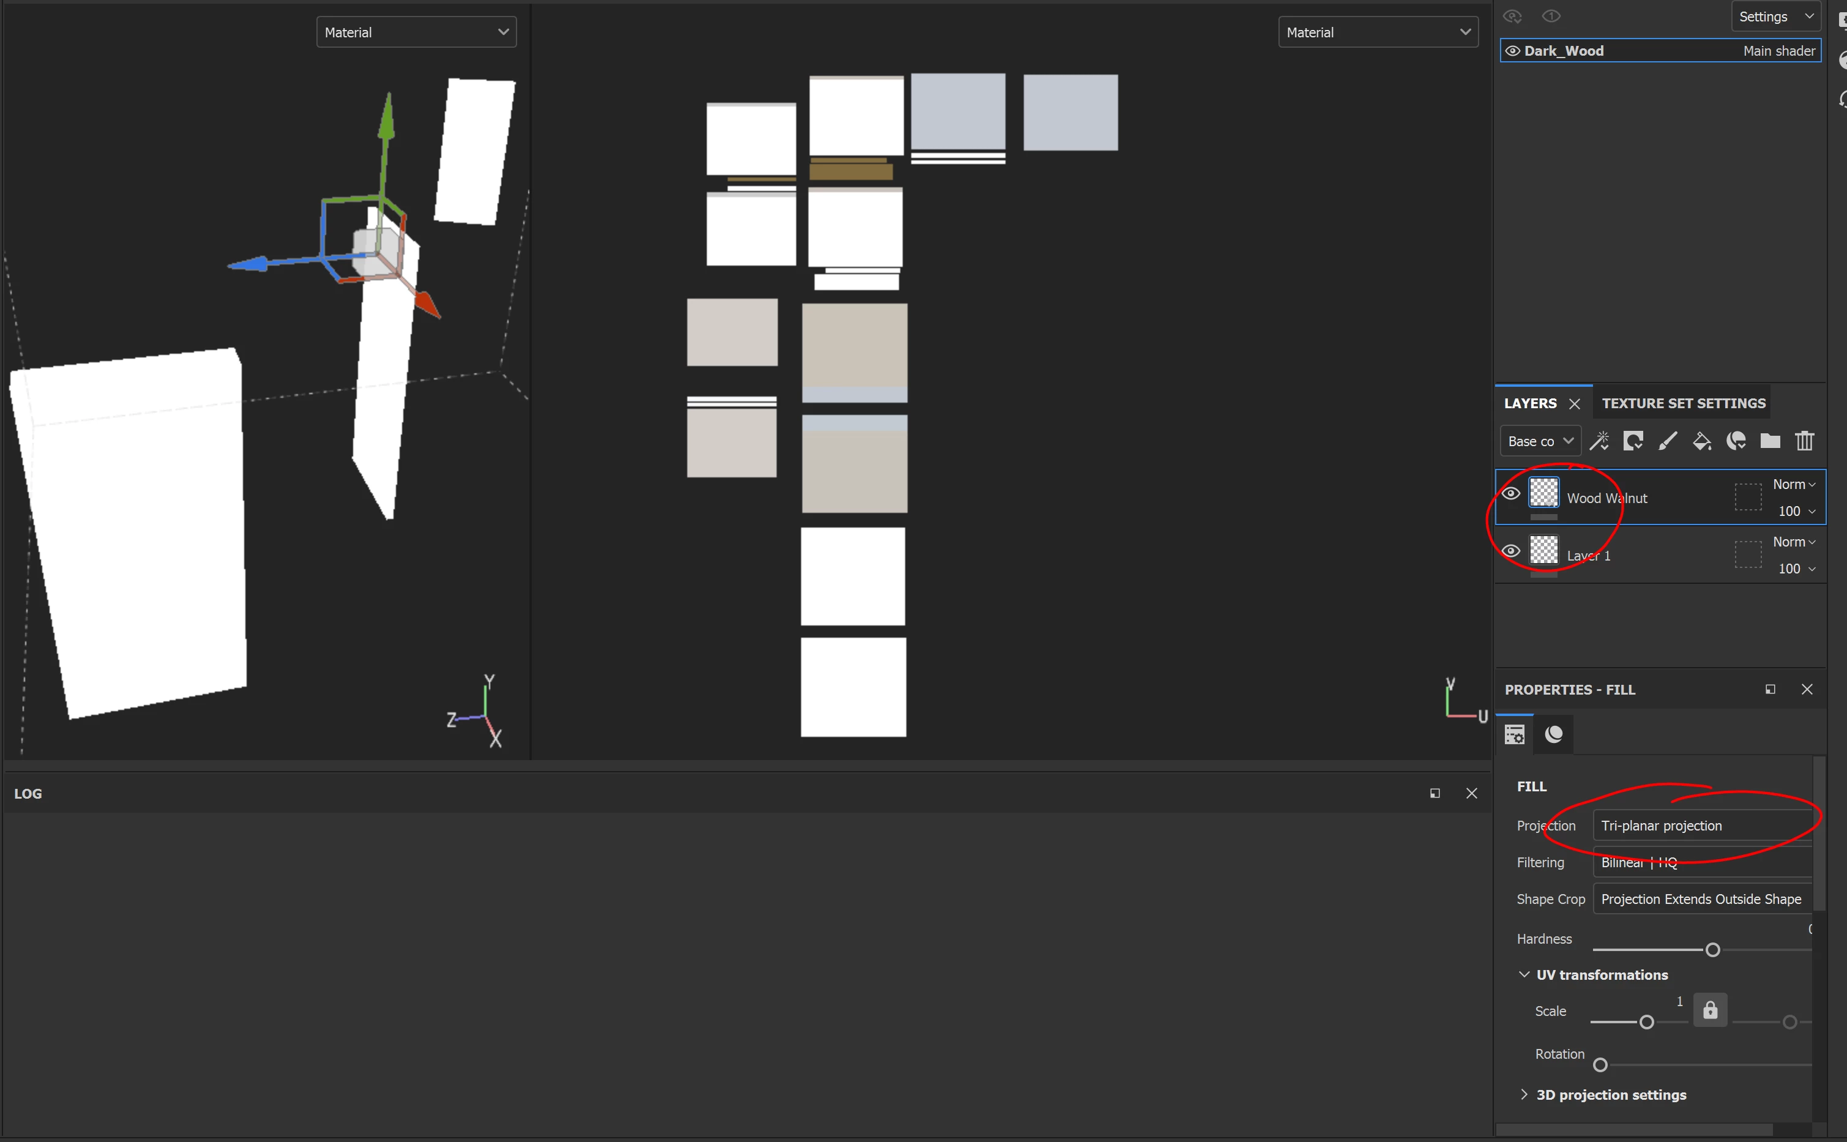Hide the Wood Walnut layer
Image resolution: width=1847 pixels, height=1142 pixels.
[1510, 494]
